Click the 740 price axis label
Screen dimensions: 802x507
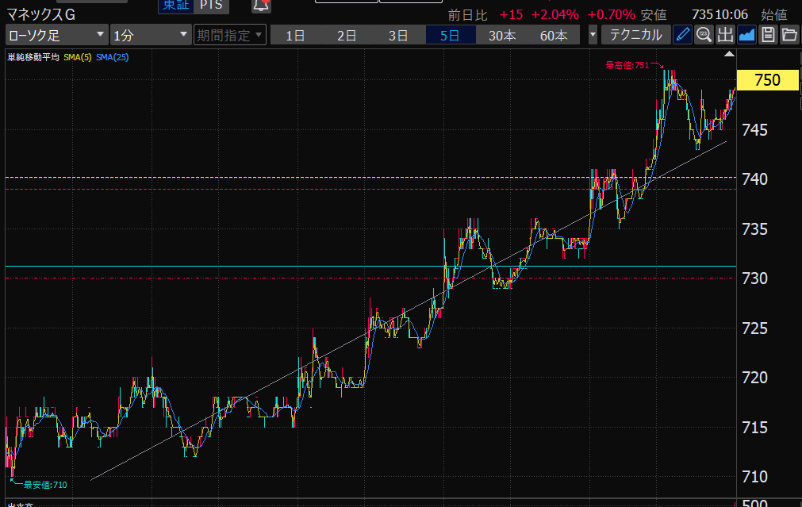tap(755, 179)
